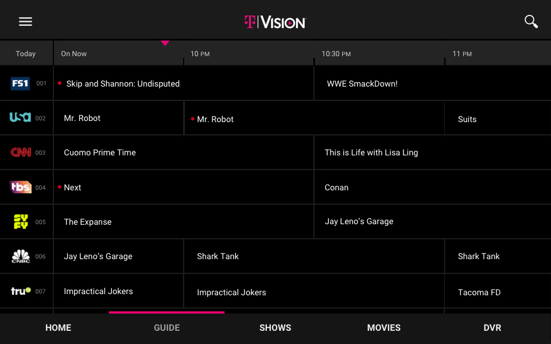
Task: Open the On Now Mr. Robot listing
Action: coord(119,118)
